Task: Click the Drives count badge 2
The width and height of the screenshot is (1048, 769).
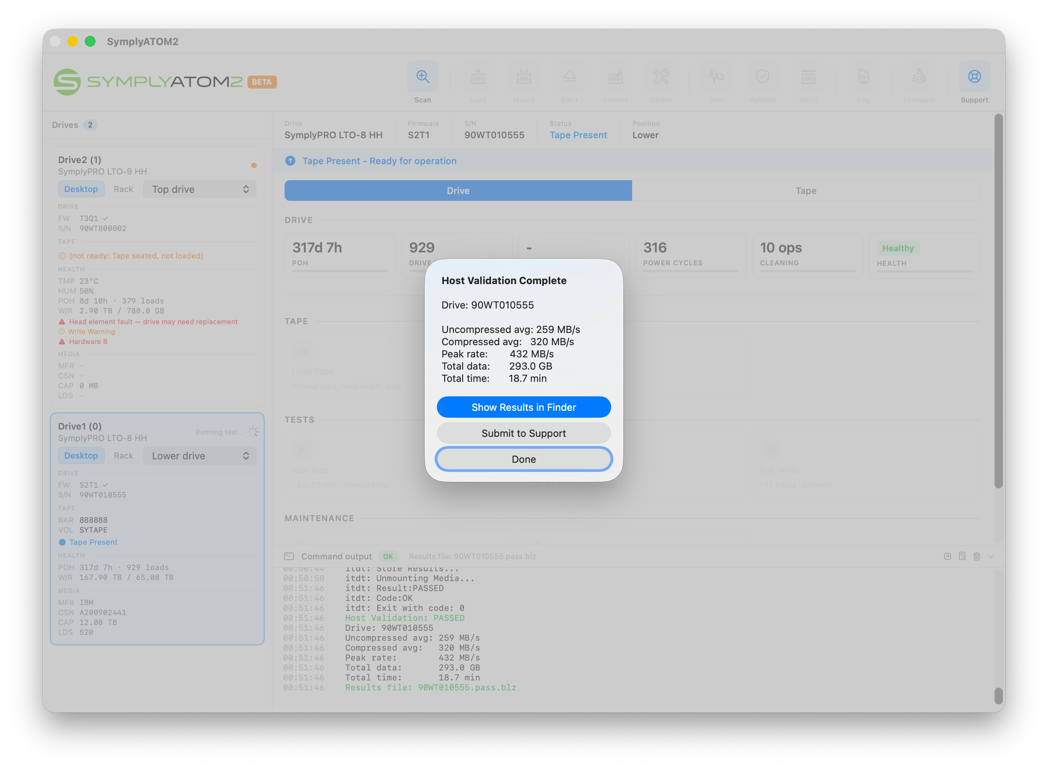Action: coord(90,125)
